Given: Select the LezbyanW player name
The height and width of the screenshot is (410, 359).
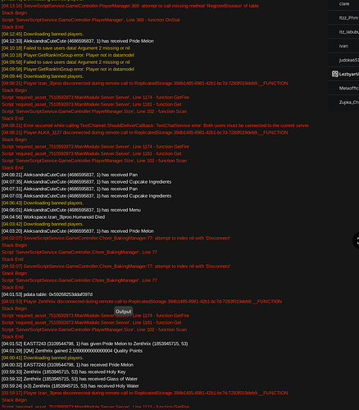Looking at the screenshot, I should (x=349, y=74).
